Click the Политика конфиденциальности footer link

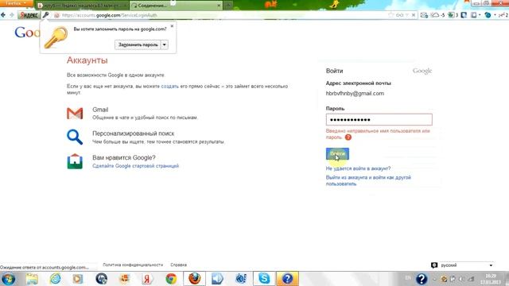[133, 265]
